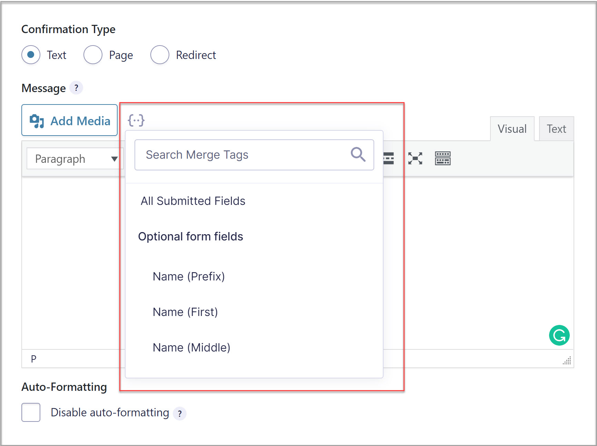
Task: Select the Page confirmation type radio
Action: coord(93,55)
